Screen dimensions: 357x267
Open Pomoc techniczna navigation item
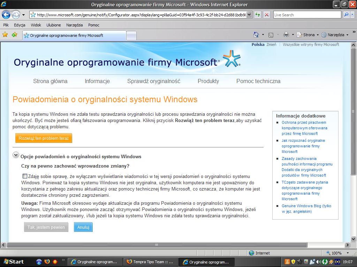pos(258,81)
